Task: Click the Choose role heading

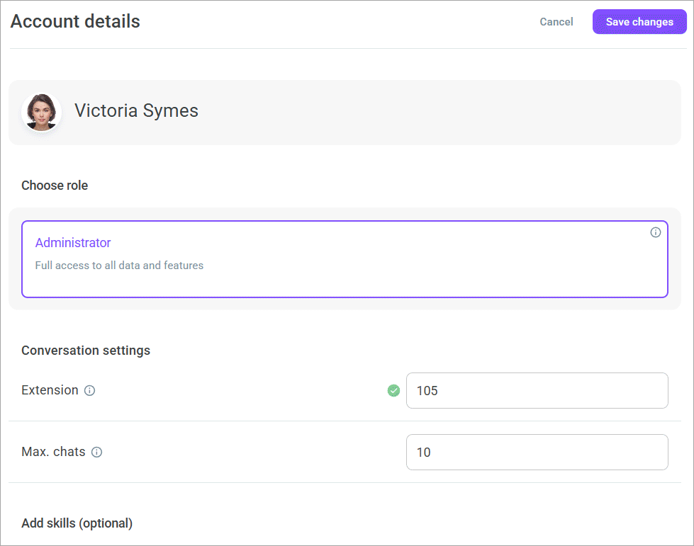Action: [55, 186]
